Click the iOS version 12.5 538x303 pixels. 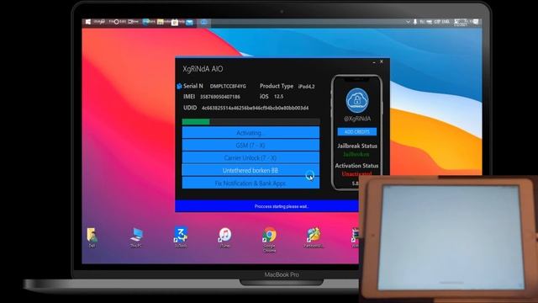pyautogui.click(x=278, y=97)
